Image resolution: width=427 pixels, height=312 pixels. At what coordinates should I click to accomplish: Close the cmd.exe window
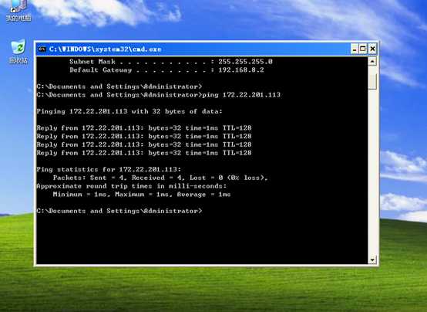(372, 49)
